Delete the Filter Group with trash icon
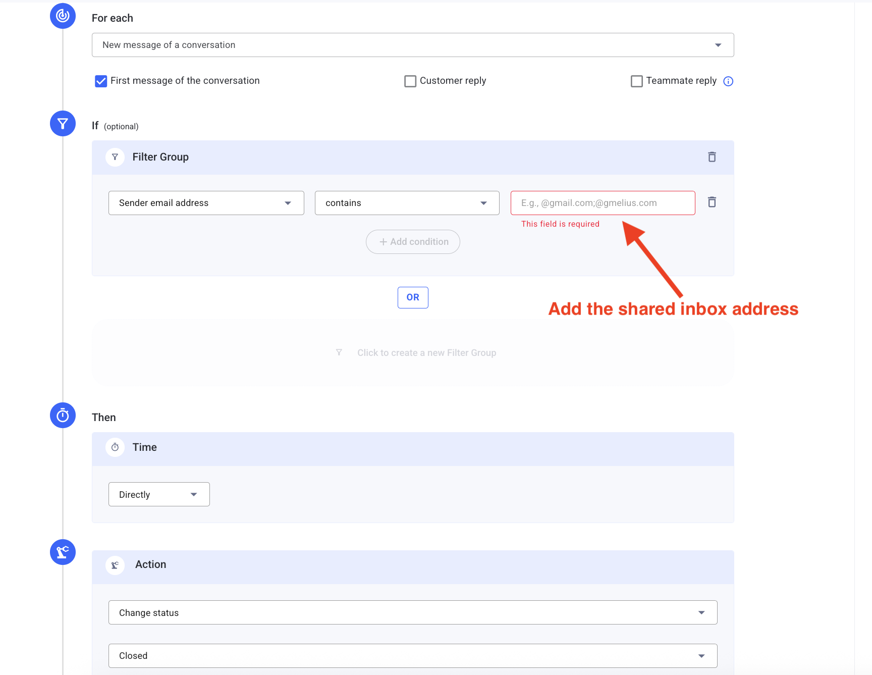Image resolution: width=872 pixels, height=675 pixels. coord(712,157)
